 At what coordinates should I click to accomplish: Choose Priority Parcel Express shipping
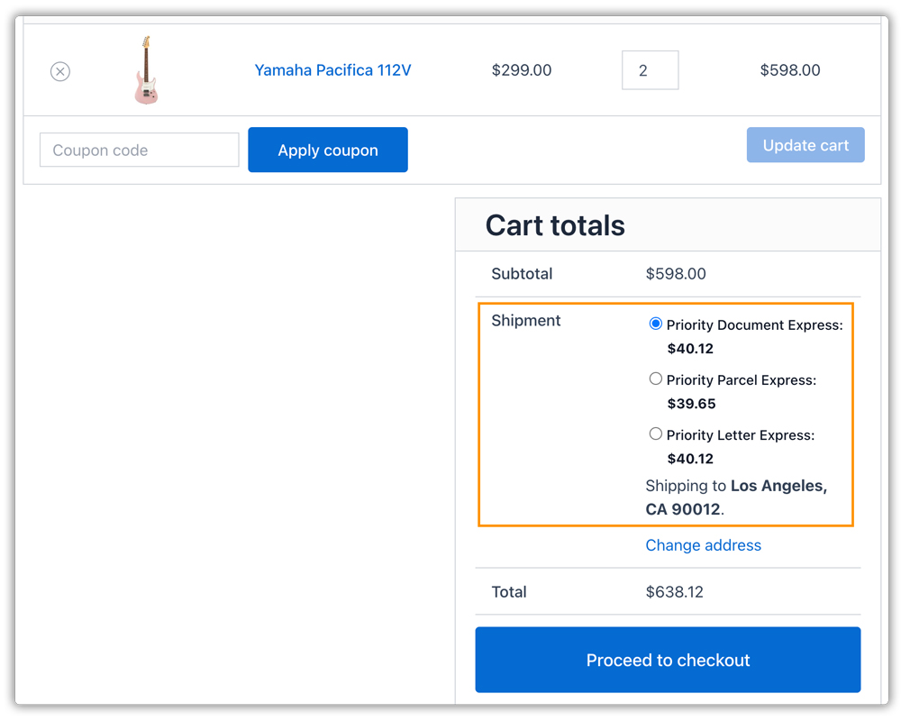655,379
